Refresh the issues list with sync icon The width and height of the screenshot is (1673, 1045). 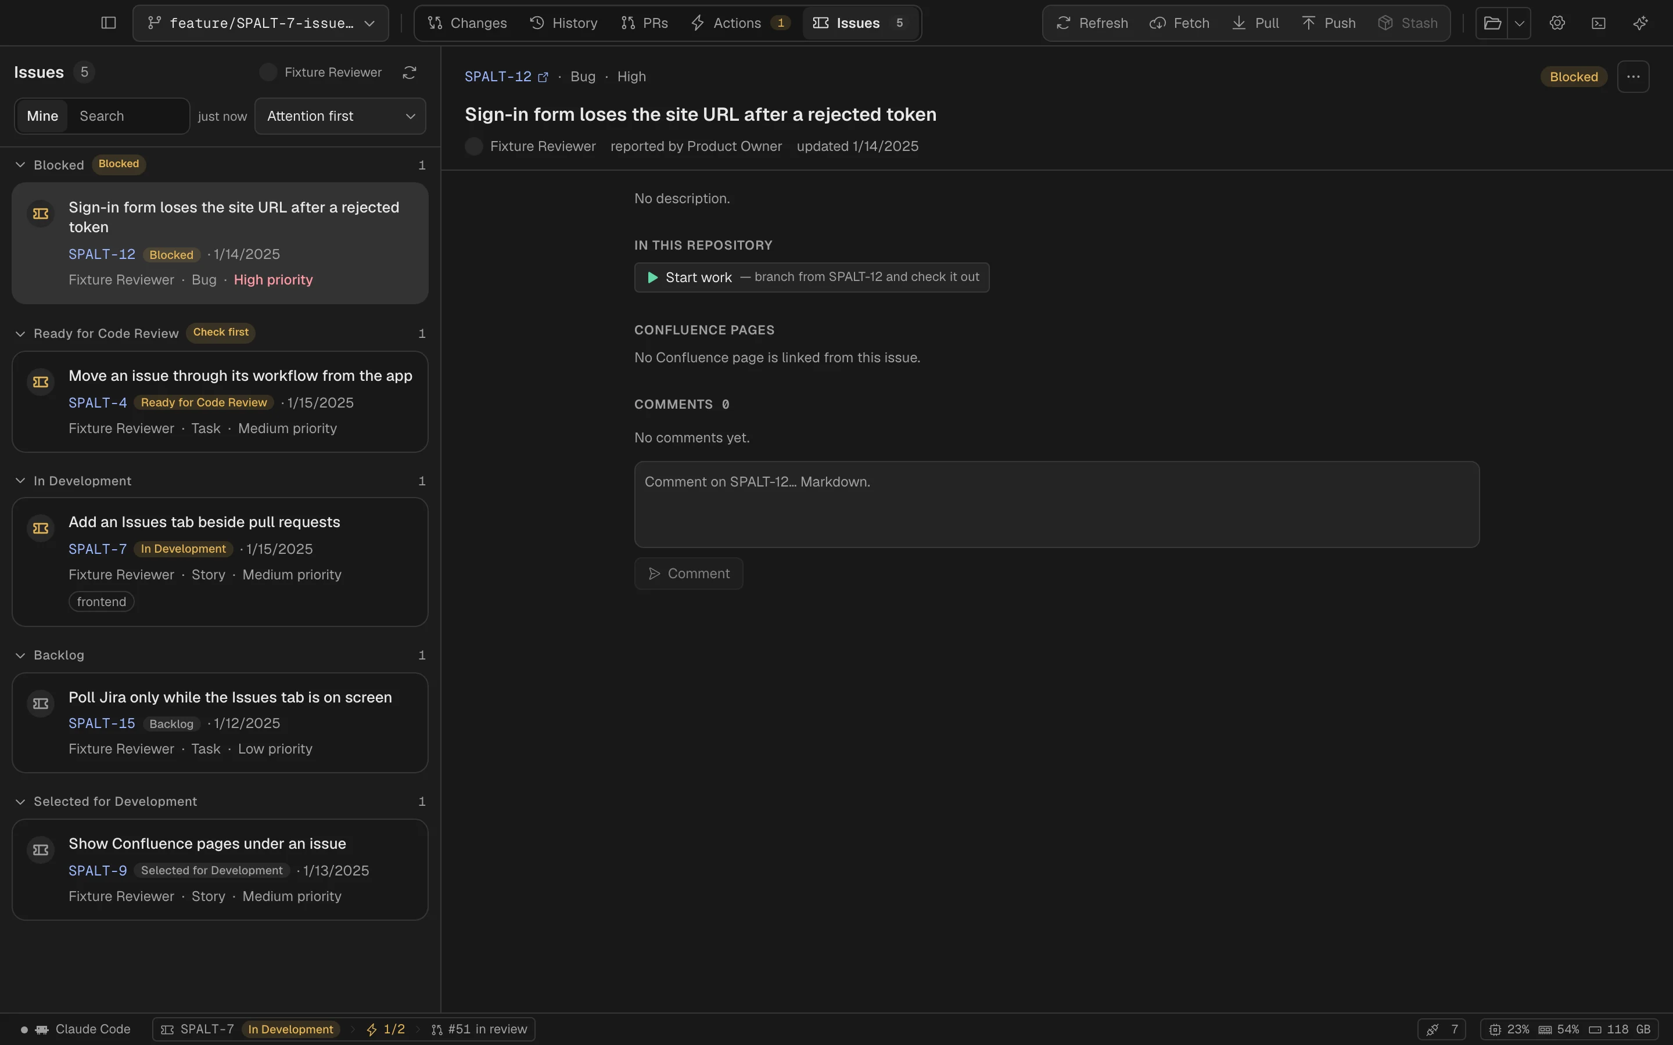click(x=410, y=73)
